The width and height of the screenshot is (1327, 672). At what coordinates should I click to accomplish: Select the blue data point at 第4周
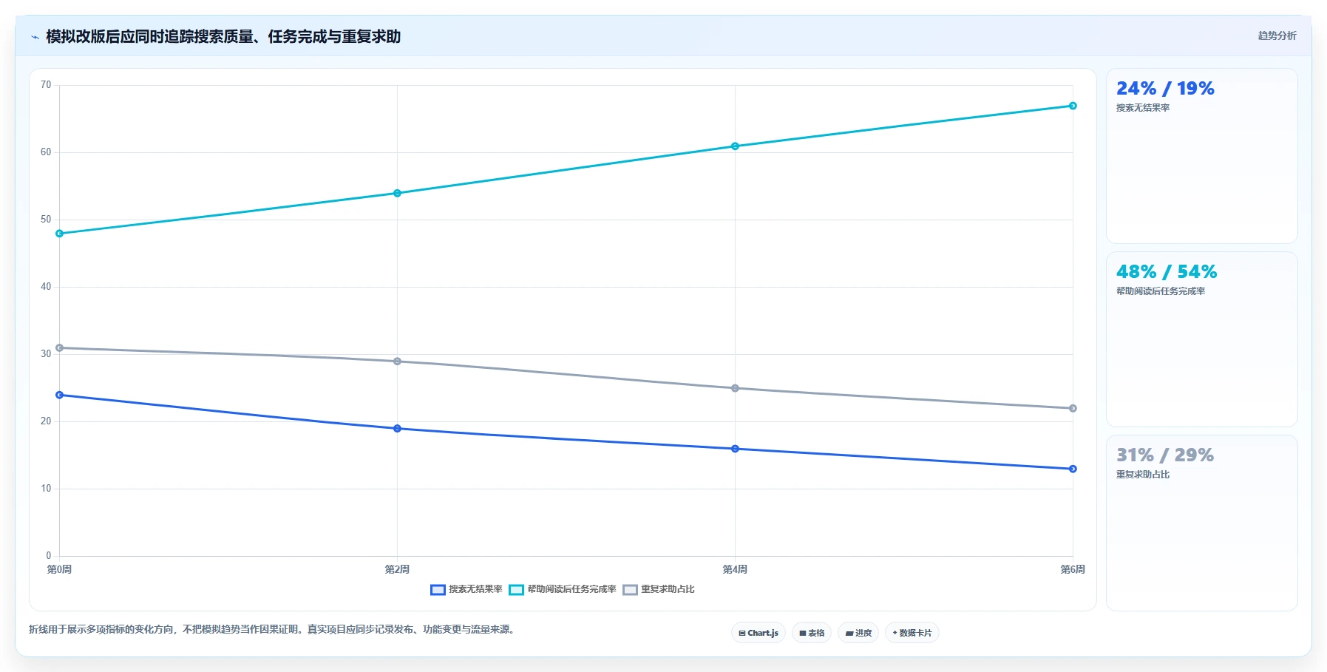point(735,449)
